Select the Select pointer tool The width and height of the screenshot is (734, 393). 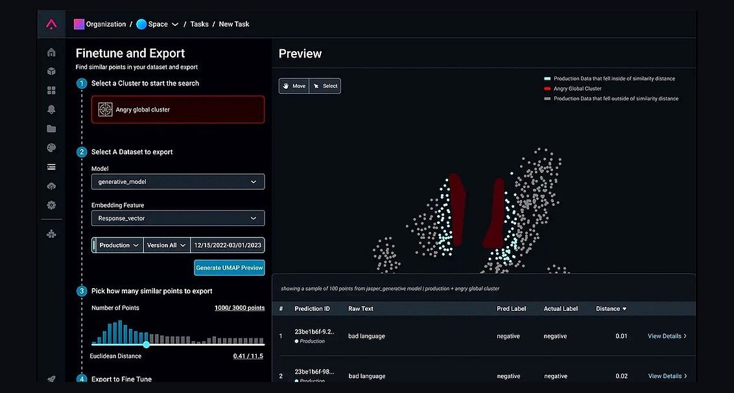[325, 86]
